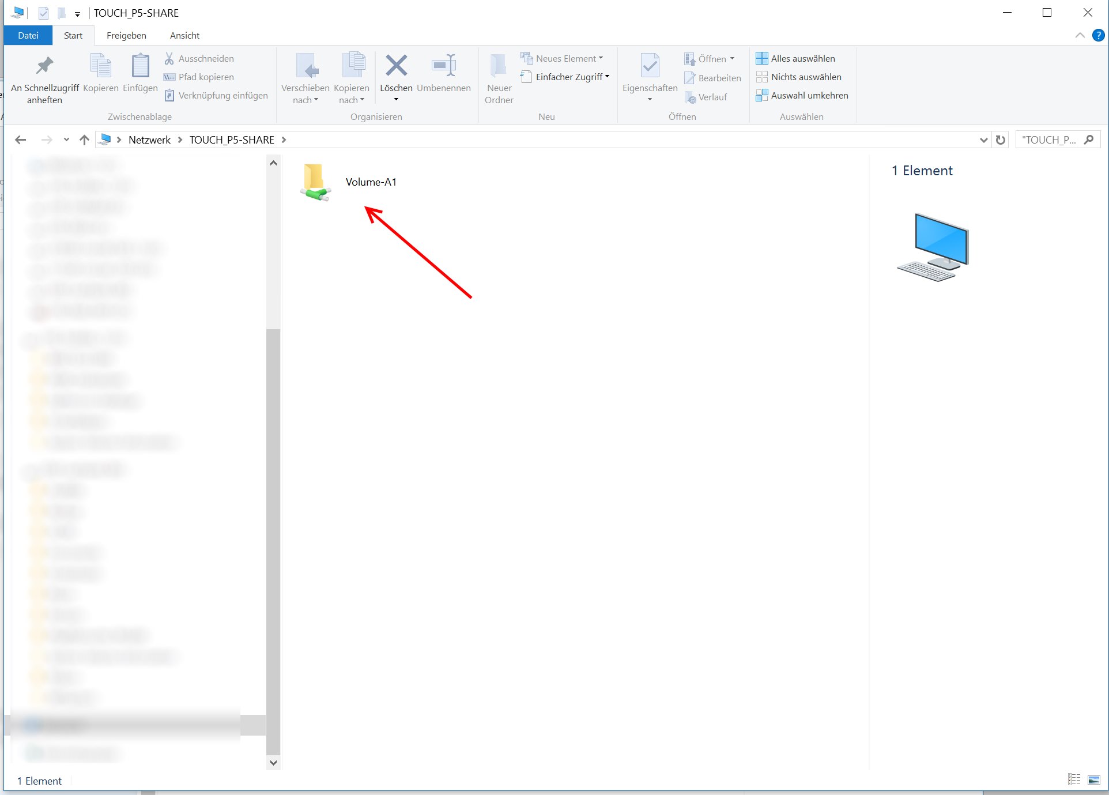Click the computer preview in details pane
This screenshot has width=1109, height=795.
934,247
